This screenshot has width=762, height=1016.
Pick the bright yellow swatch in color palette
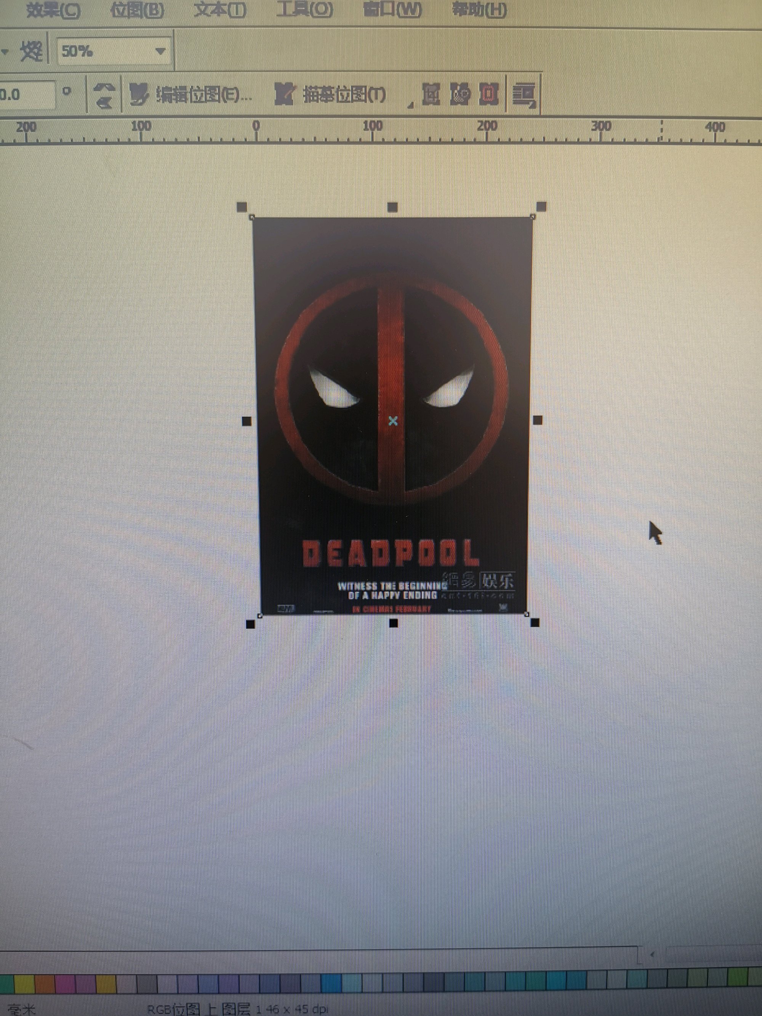(x=25, y=984)
